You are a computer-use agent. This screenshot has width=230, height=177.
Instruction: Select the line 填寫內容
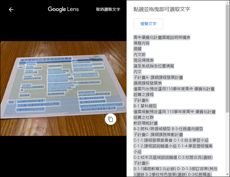(141, 43)
